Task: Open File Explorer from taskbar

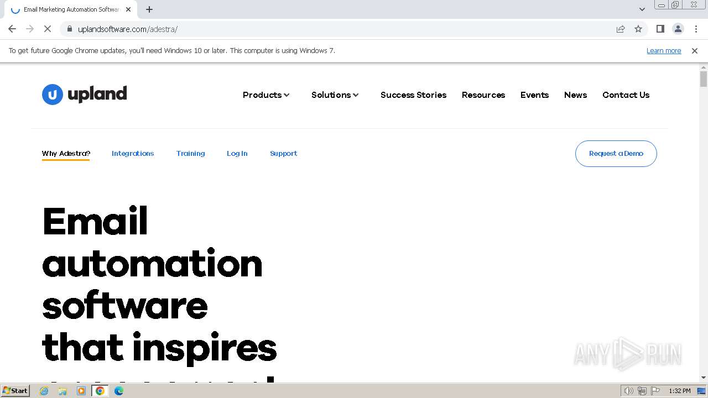Action: coord(63,391)
